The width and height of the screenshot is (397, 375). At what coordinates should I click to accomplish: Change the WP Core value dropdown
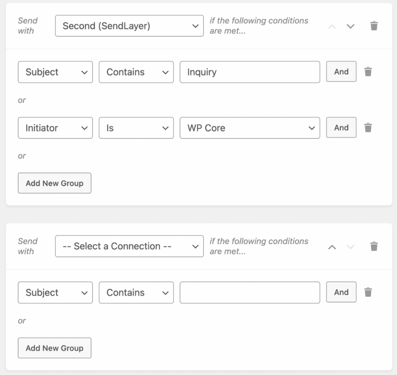[x=250, y=128]
